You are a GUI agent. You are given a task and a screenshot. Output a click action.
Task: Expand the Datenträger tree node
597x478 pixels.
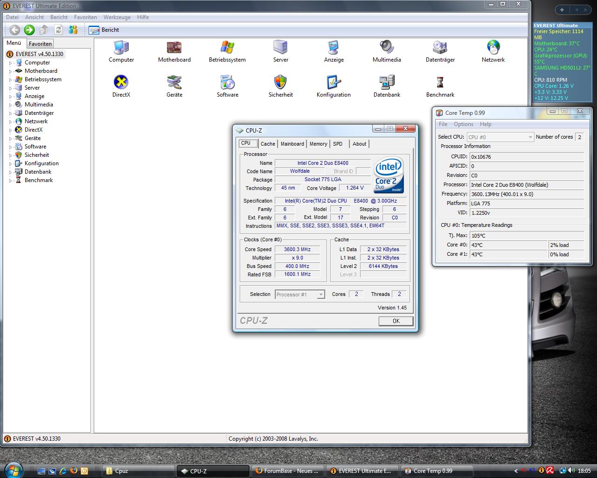pyautogui.click(x=11, y=113)
